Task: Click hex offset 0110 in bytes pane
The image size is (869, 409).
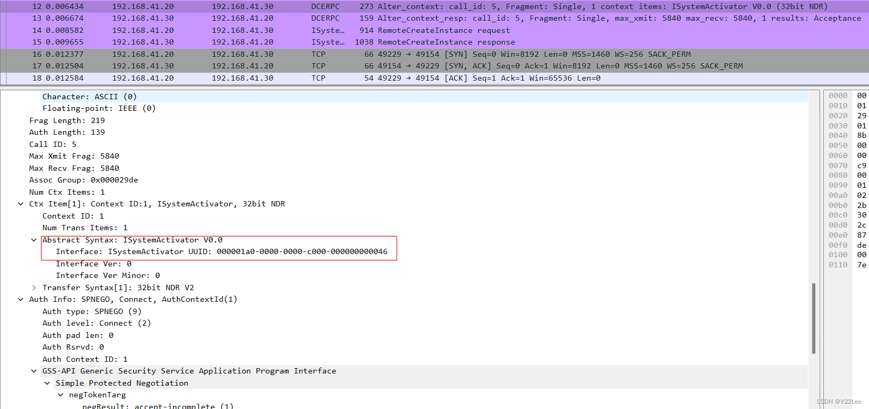Action: pyautogui.click(x=838, y=265)
